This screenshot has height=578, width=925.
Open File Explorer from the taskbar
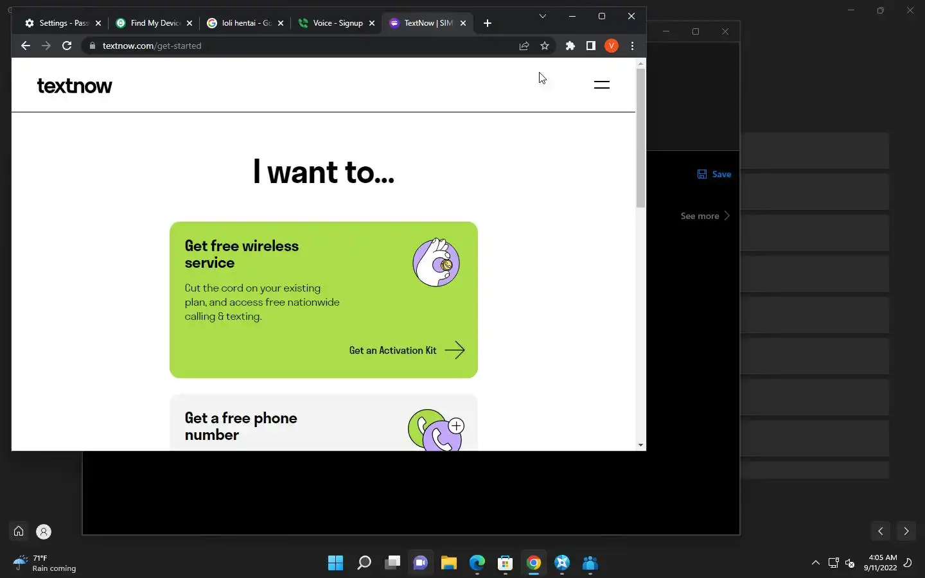448,563
